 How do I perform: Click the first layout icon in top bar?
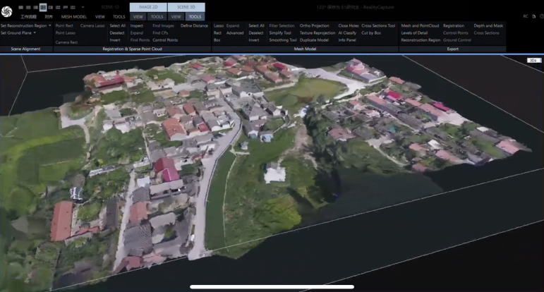pyautogui.click(x=20, y=7)
